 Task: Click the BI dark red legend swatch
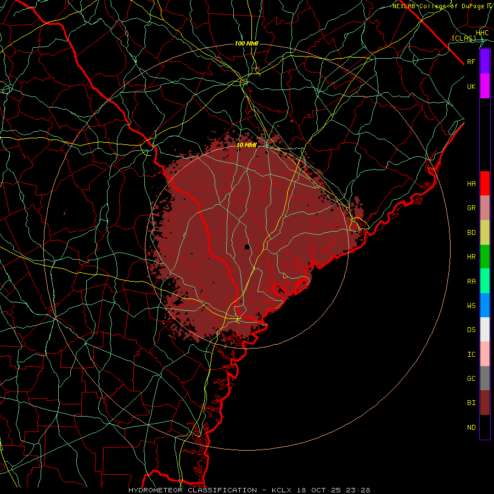click(x=485, y=403)
